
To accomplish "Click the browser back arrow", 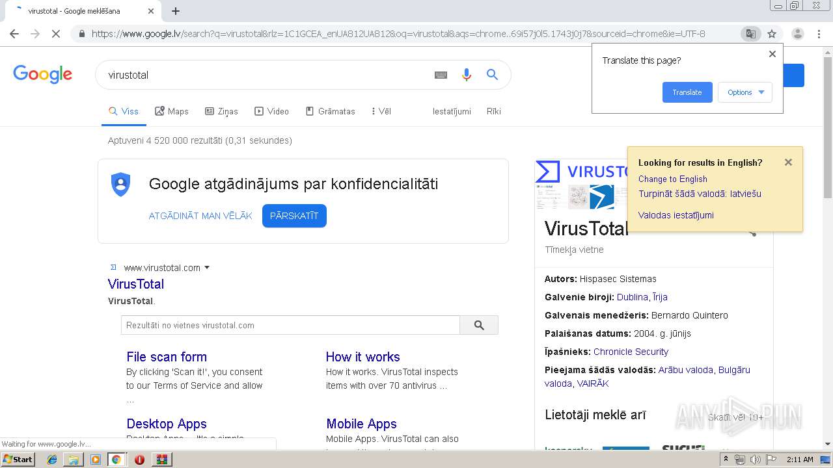I will pyautogui.click(x=14, y=34).
